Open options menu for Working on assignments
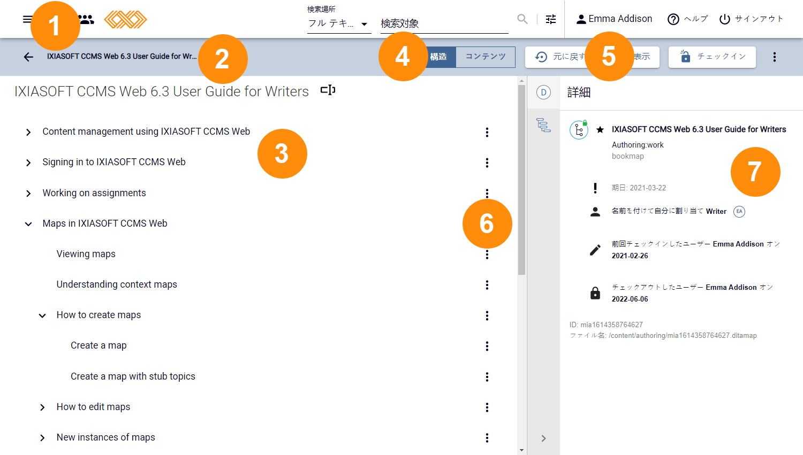Image resolution: width=803 pixels, height=455 pixels. point(487,192)
